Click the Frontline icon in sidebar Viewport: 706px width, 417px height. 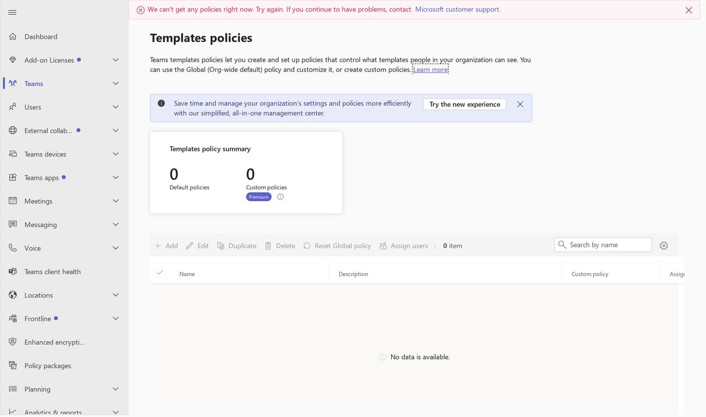(13, 318)
